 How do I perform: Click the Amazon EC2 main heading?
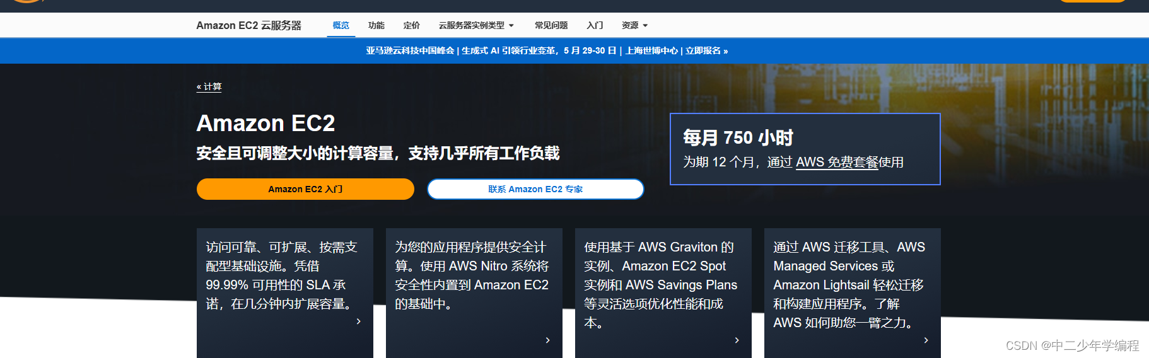(x=265, y=123)
